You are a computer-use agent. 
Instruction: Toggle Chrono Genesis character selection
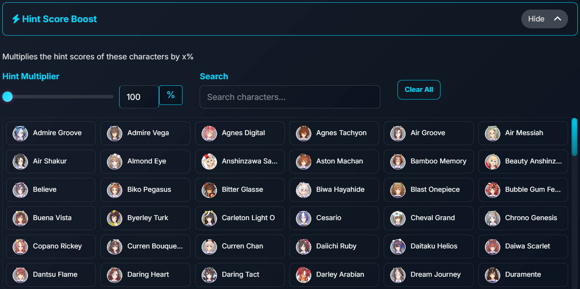(523, 218)
